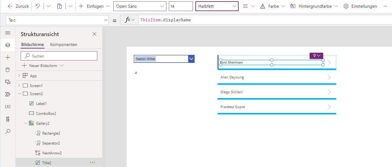Select Gallery2 in the tree
Screen dimensions: 392x167
pos(43,123)
